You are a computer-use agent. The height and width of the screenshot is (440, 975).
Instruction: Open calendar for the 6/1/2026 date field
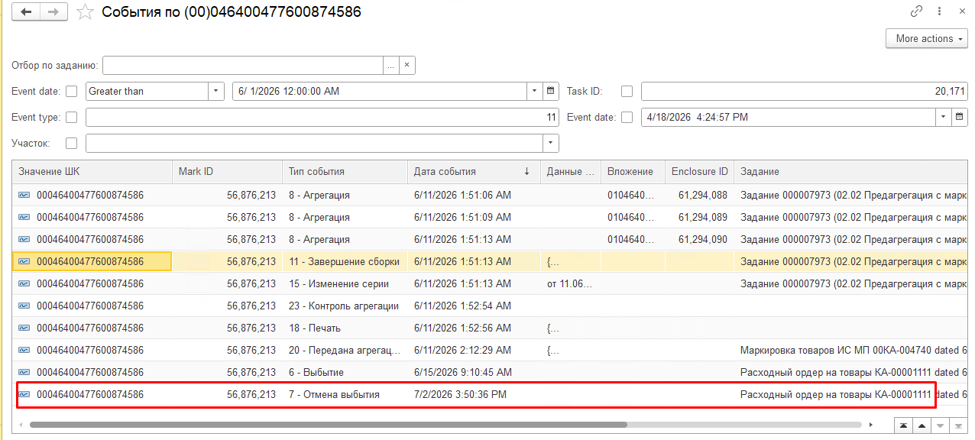click(x=551, y=92)
